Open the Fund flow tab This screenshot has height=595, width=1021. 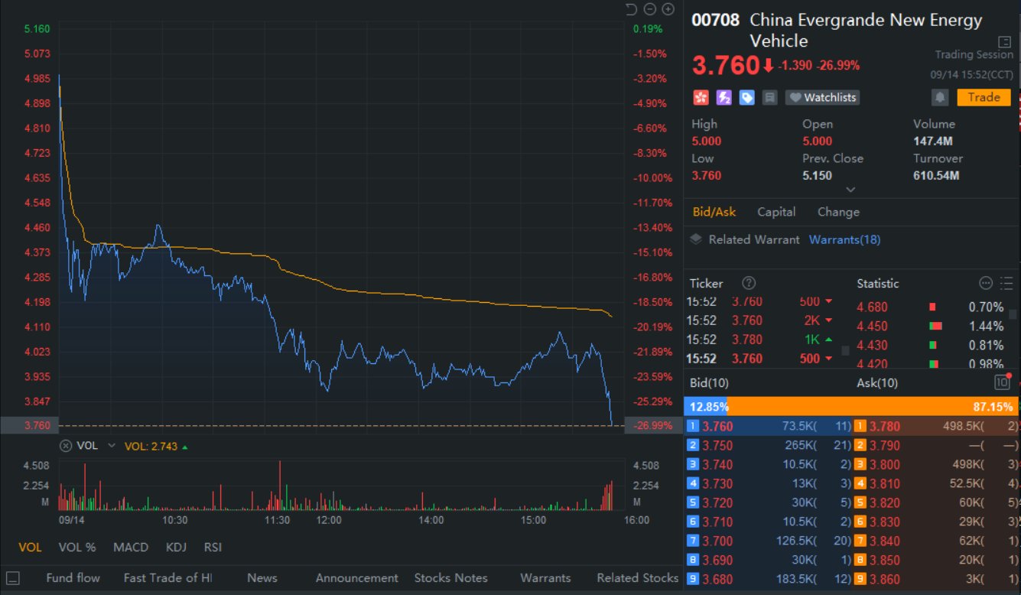point(73,578)
